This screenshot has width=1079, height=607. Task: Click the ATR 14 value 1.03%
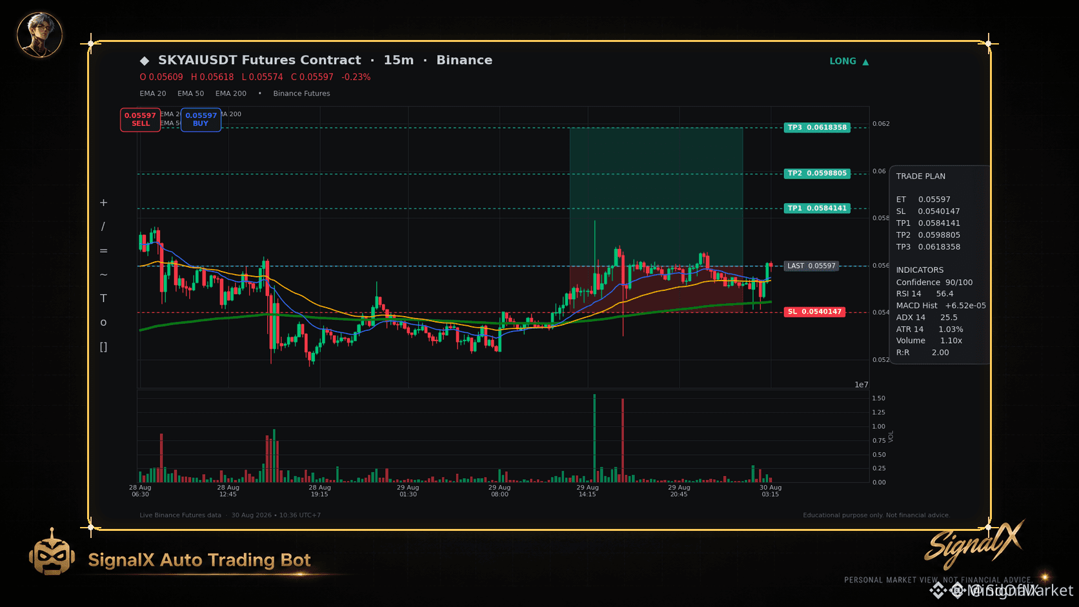click(951, 330)
